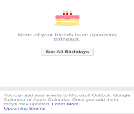Click the left candle on the cake
Viewport: 134px width, 114px height.
64,13
